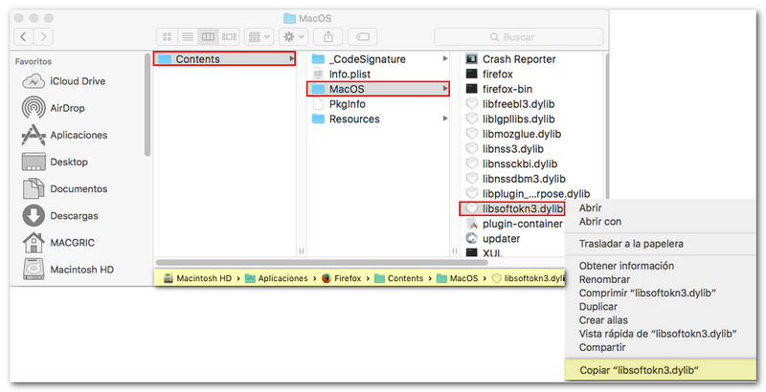Switch to icon view in toolbar

pyautogui.click(x=168, y=36)
